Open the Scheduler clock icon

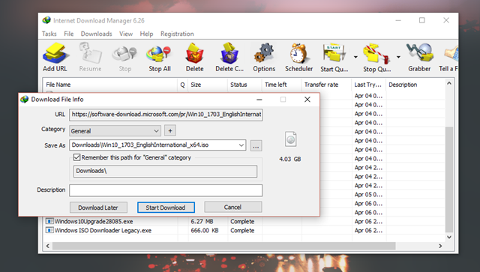tap(298, 53)
